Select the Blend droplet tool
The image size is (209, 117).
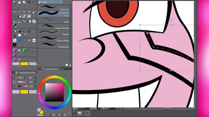pyautogui.click(x=20, y=16)
